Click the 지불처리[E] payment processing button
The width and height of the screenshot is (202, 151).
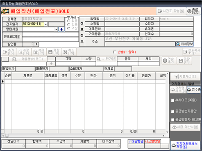pyautogui.click(x=185, y=77)
